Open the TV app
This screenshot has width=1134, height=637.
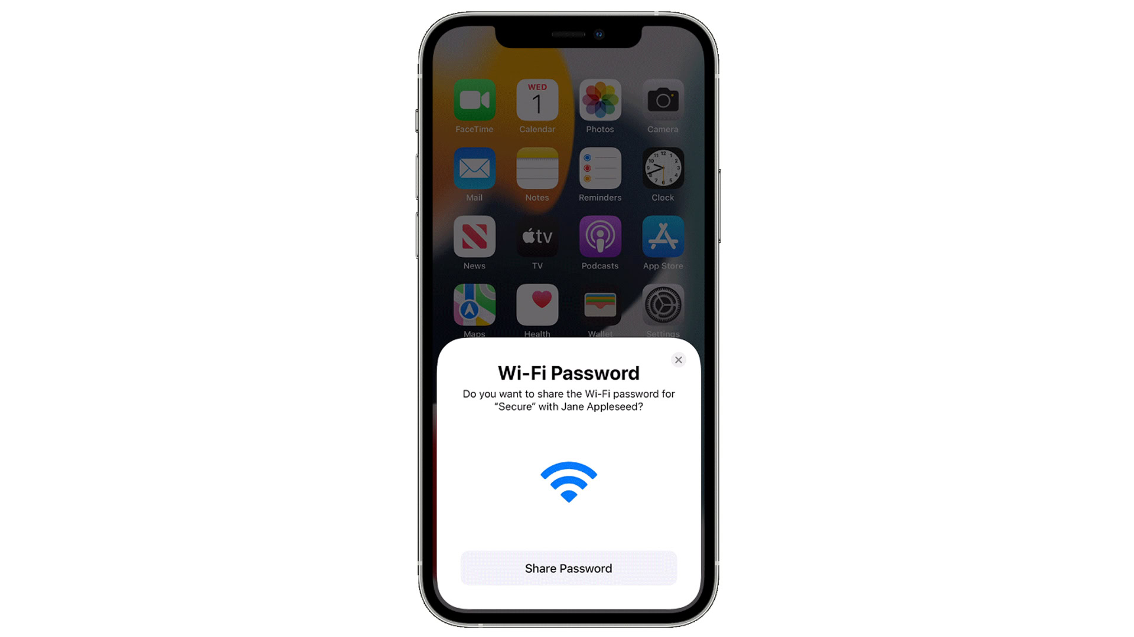[537, 239]
